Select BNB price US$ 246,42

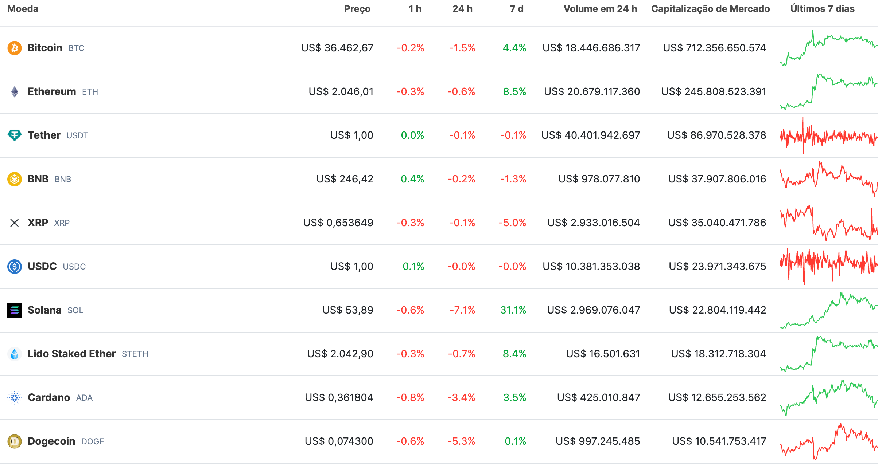click(x=345, y=179)
